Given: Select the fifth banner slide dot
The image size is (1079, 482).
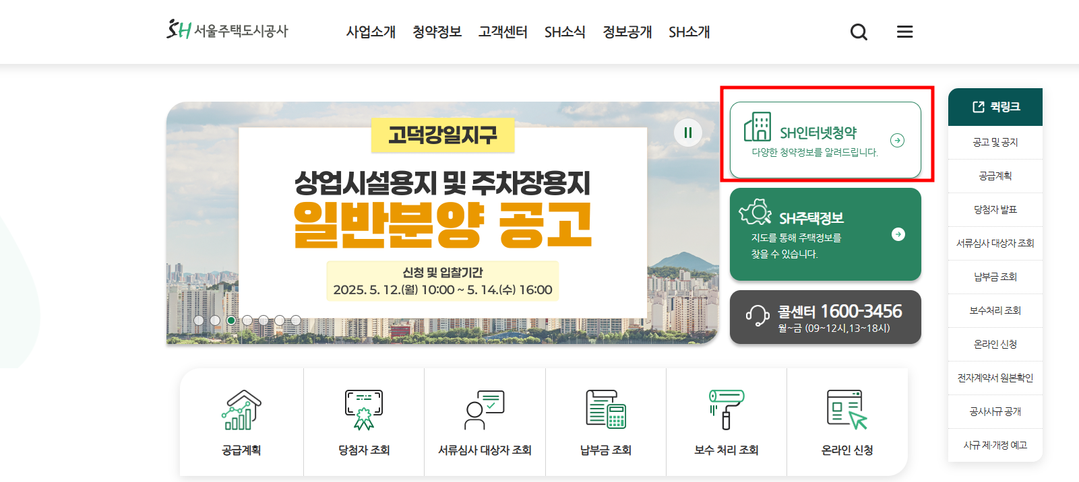Looking at the screenshot, I should pos(264,320).
